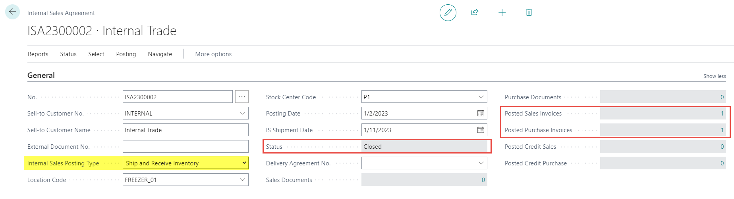Open the Posted Sales Invoices count
The image size is (734, 199).
[x=722, y=114]
